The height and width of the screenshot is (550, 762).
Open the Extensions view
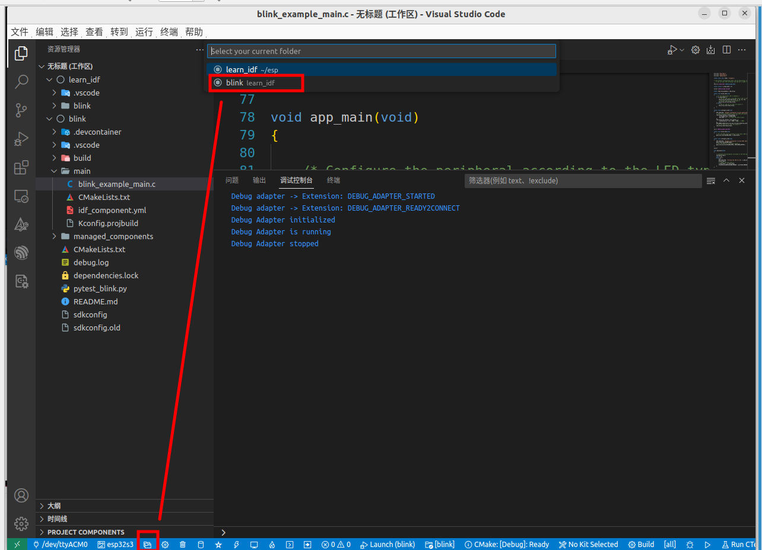pos(21,167)
